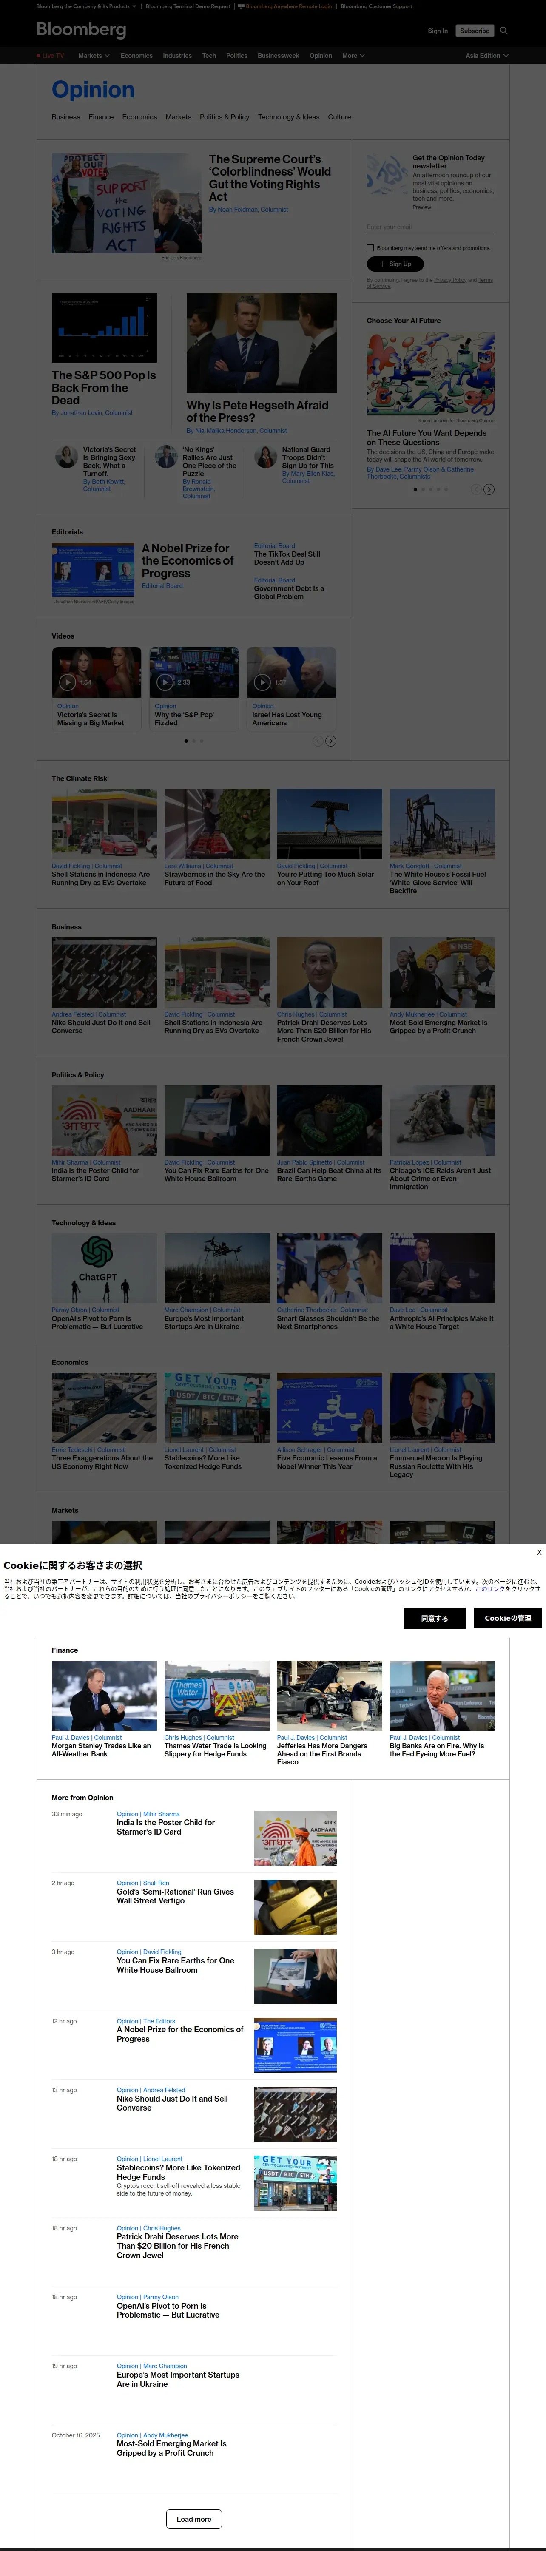
Task: Read 'Government Debt Is a Global Problem'
Action: pyautogui.click(x=289, y=592)
